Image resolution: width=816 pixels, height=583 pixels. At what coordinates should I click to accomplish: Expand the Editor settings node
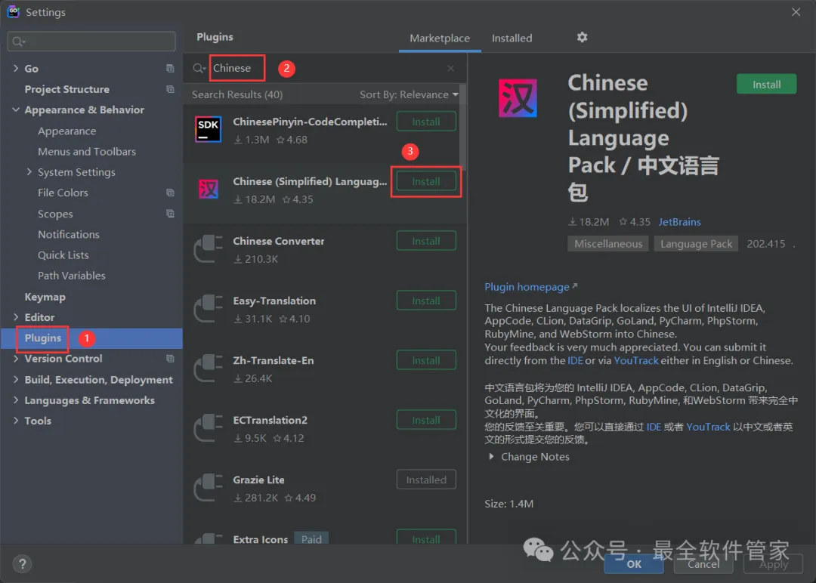[x=16, y=316]
